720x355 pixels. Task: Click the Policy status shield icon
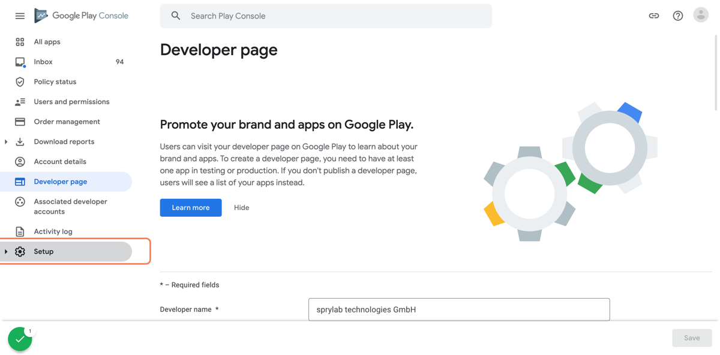click(x=20, y=82)
